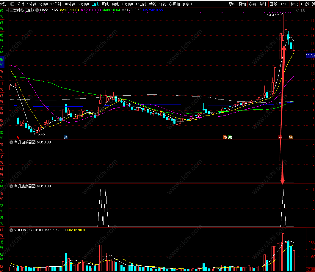Click the 榜 marker icon

click(x=291, y=137)
